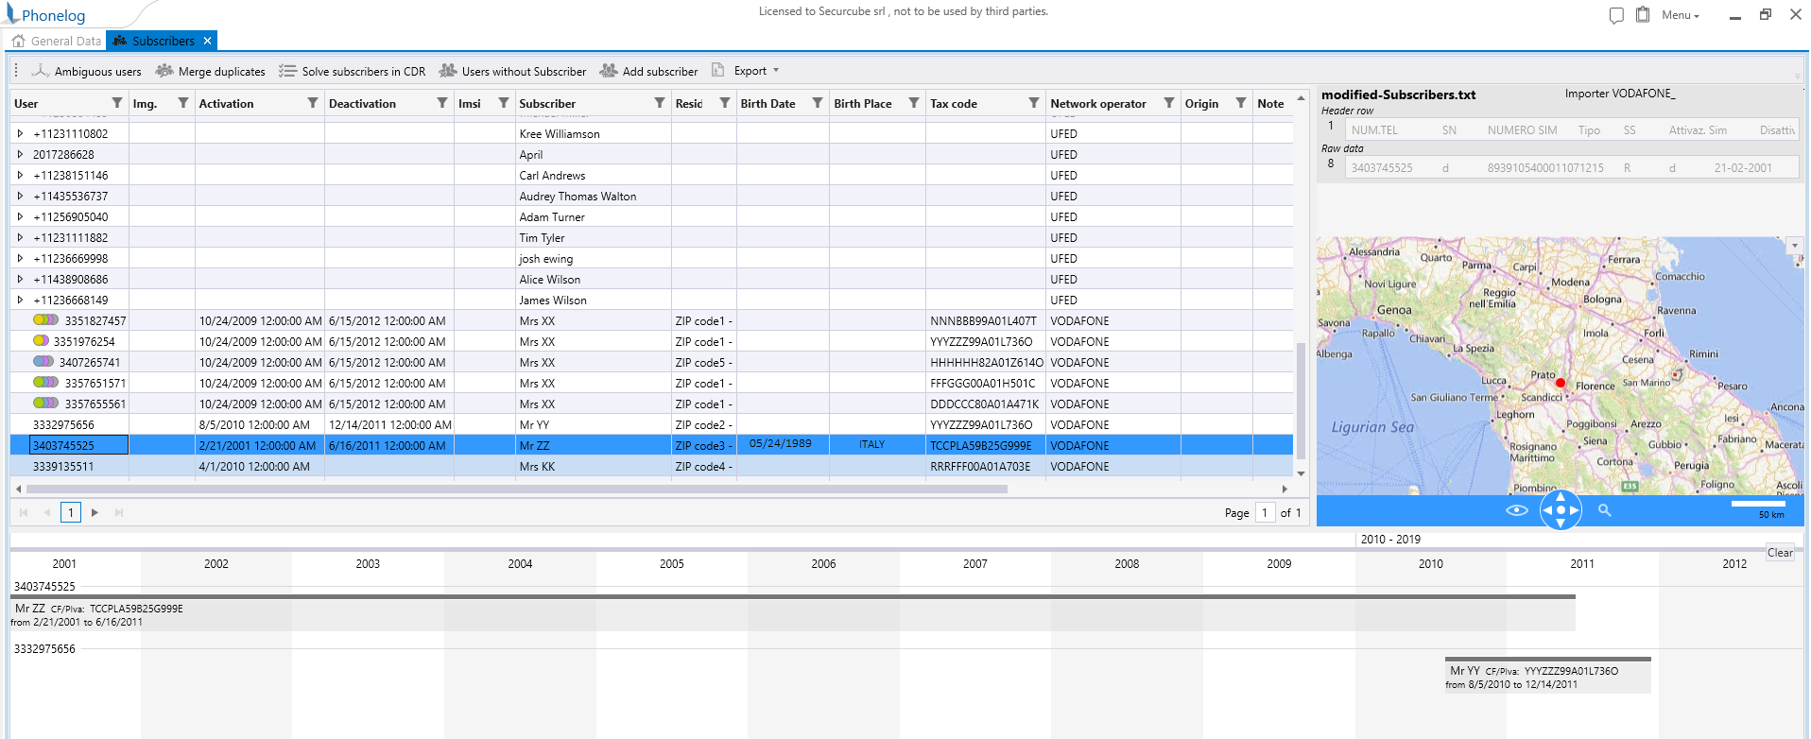Open the Menu dropdown in title bar
1811x739 pixels.
(x=1680, y=15)
